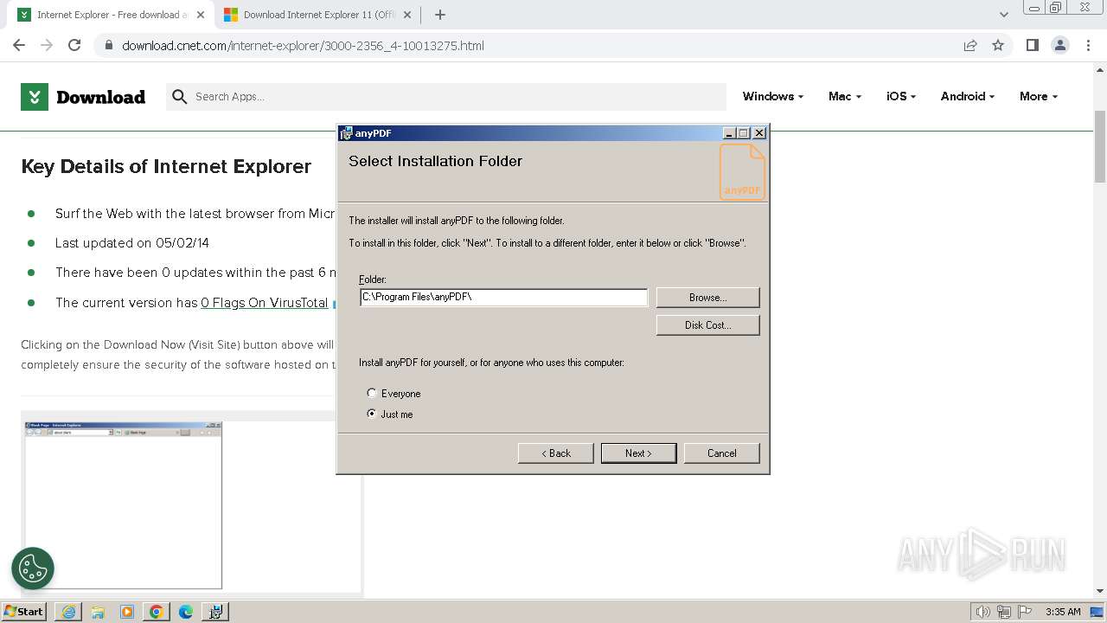Minimize the anyPDF installer window
The image size is (1107, 623).
tap(728, 133)
